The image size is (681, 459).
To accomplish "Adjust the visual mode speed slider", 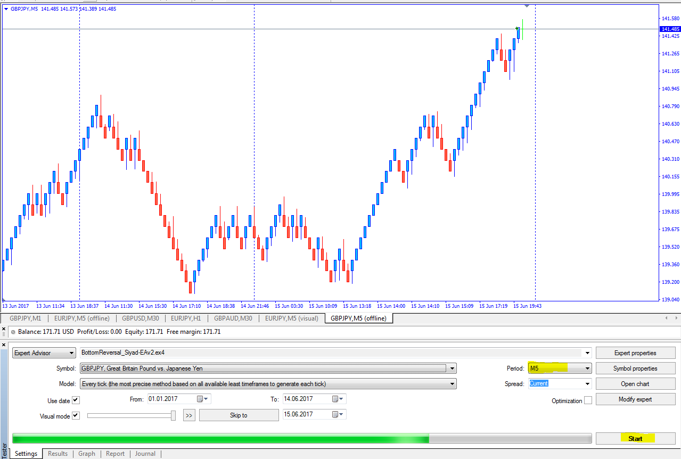I will pyautogui.click(x=173, y=415).
